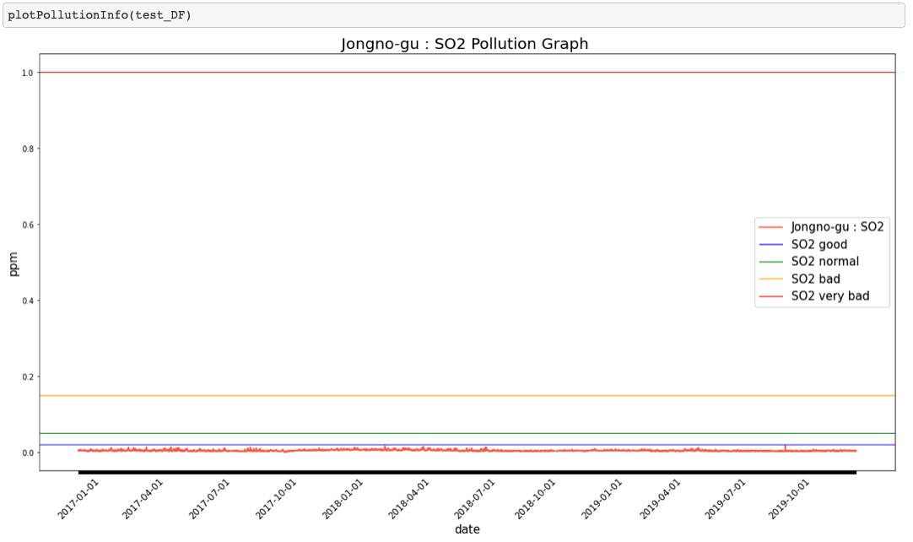Click the y-axis tick label 0.4
913x542 pixels.
(x=27, y=301)
